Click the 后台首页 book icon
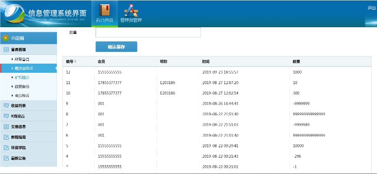The height and width of the screenshot is (174, 377). [104, 10]
